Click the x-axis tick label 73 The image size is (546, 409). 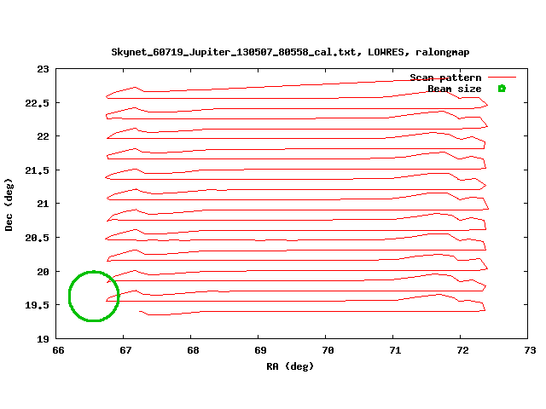point(530,350)
